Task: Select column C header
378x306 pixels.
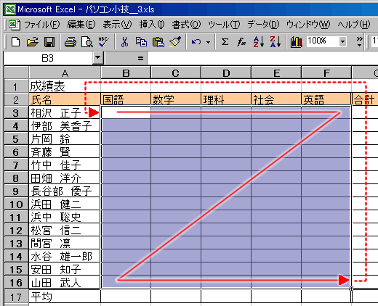Action: pyautogui.click(x=176, y=73)
